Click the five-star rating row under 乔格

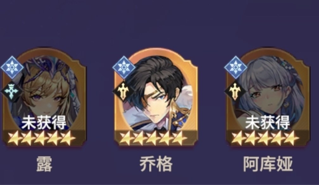(x=153, y=138)
